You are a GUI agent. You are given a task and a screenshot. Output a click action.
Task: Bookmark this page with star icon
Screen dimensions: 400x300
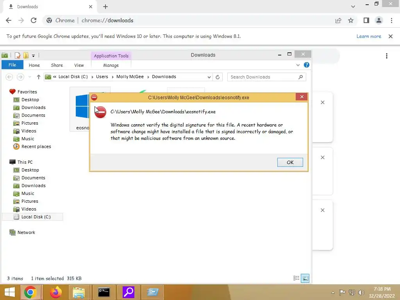pyautogui.click(x=351, y=20)
